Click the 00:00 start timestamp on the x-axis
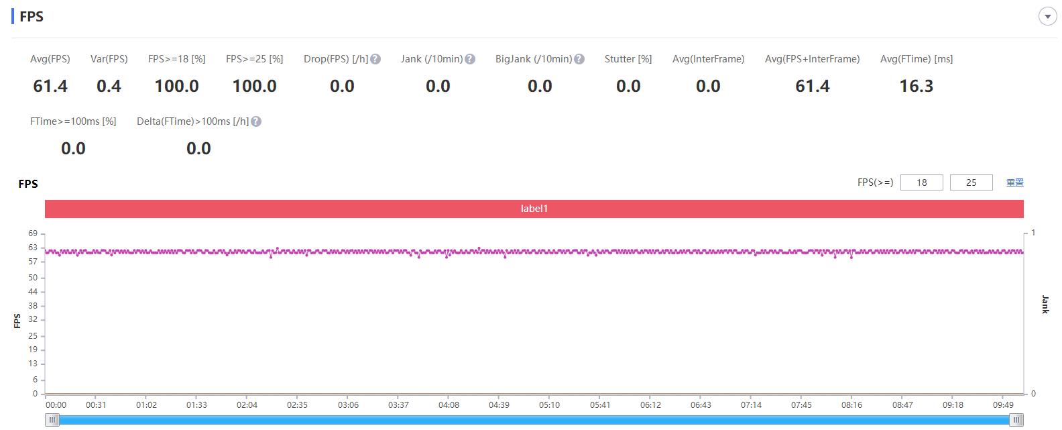Image resolution: width=1062 pixels, height=430 pixels. tap(56, 405)
